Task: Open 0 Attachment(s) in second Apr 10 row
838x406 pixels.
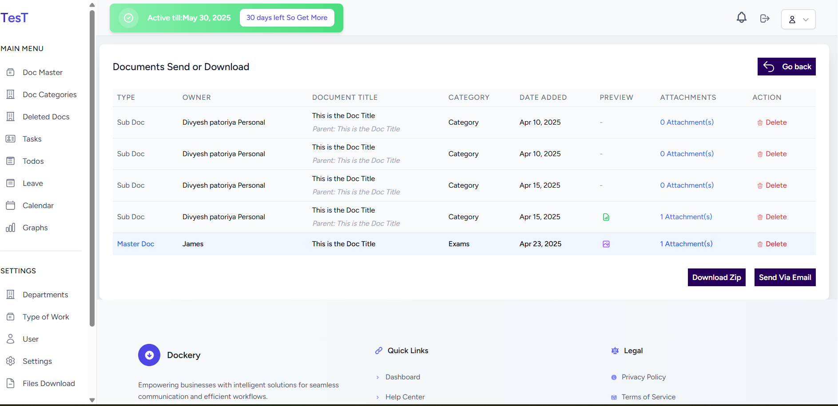Action: tap(687, 154)
